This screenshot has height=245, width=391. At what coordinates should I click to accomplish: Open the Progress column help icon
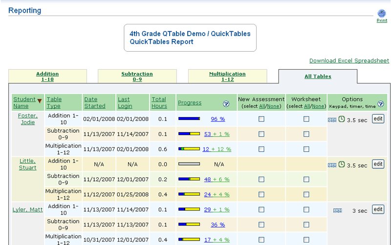point(226,103)
